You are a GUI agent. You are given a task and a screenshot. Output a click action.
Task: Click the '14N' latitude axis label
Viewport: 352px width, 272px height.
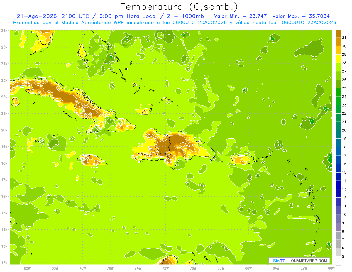tap(4, 229)
